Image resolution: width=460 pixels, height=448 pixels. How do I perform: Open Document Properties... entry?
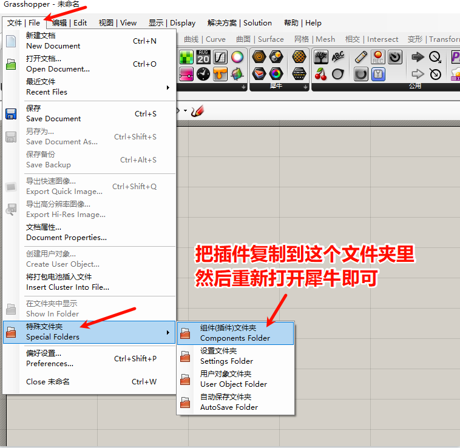(90, 232)
